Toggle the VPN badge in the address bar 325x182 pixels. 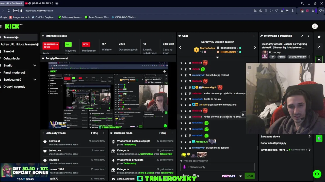point(16,11)
